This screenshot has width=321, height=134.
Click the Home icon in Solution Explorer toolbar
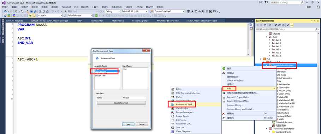265,25
